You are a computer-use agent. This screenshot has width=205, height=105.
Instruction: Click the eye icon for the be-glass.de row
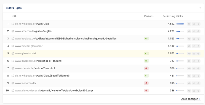point(189,39)
